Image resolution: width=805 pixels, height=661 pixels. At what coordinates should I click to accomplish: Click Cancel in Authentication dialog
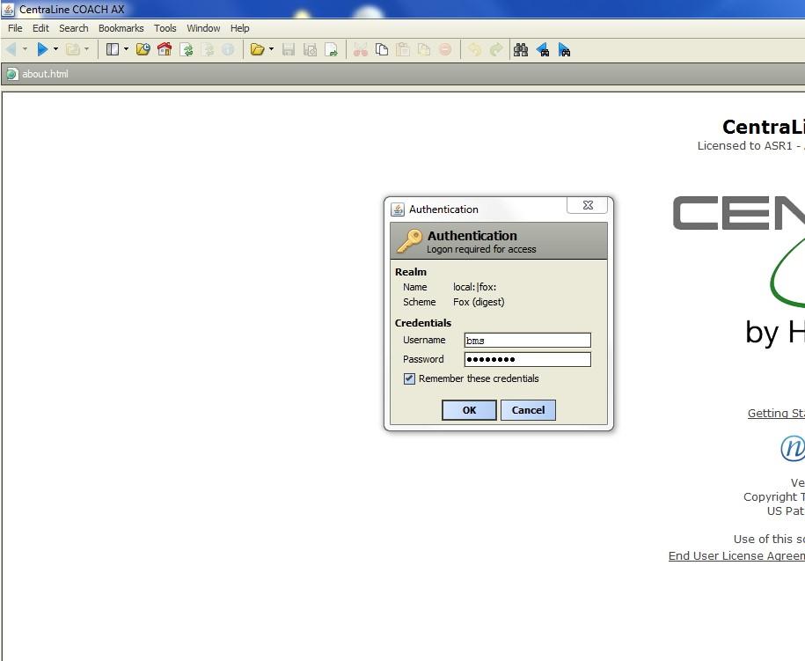tap(528, 410)
